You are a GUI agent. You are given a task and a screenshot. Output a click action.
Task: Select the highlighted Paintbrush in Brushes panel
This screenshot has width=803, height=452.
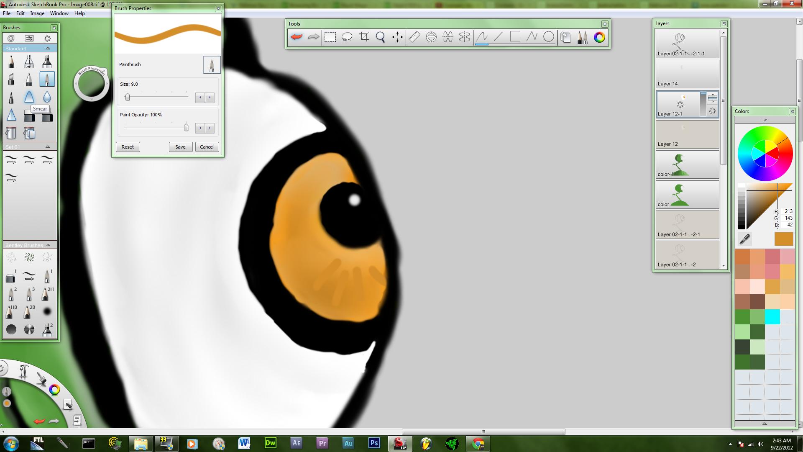[47, 79]
